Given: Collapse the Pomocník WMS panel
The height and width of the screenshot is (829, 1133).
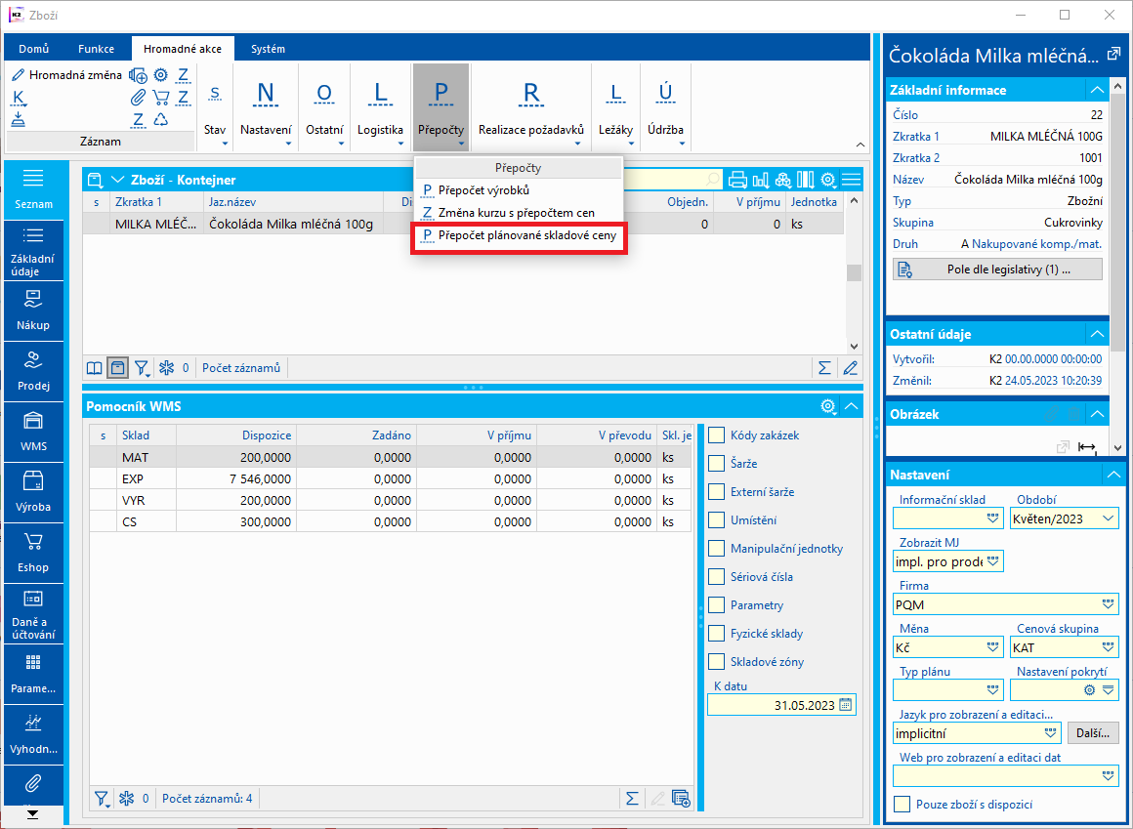Looking at the screenshot, I should coord(851,406).
